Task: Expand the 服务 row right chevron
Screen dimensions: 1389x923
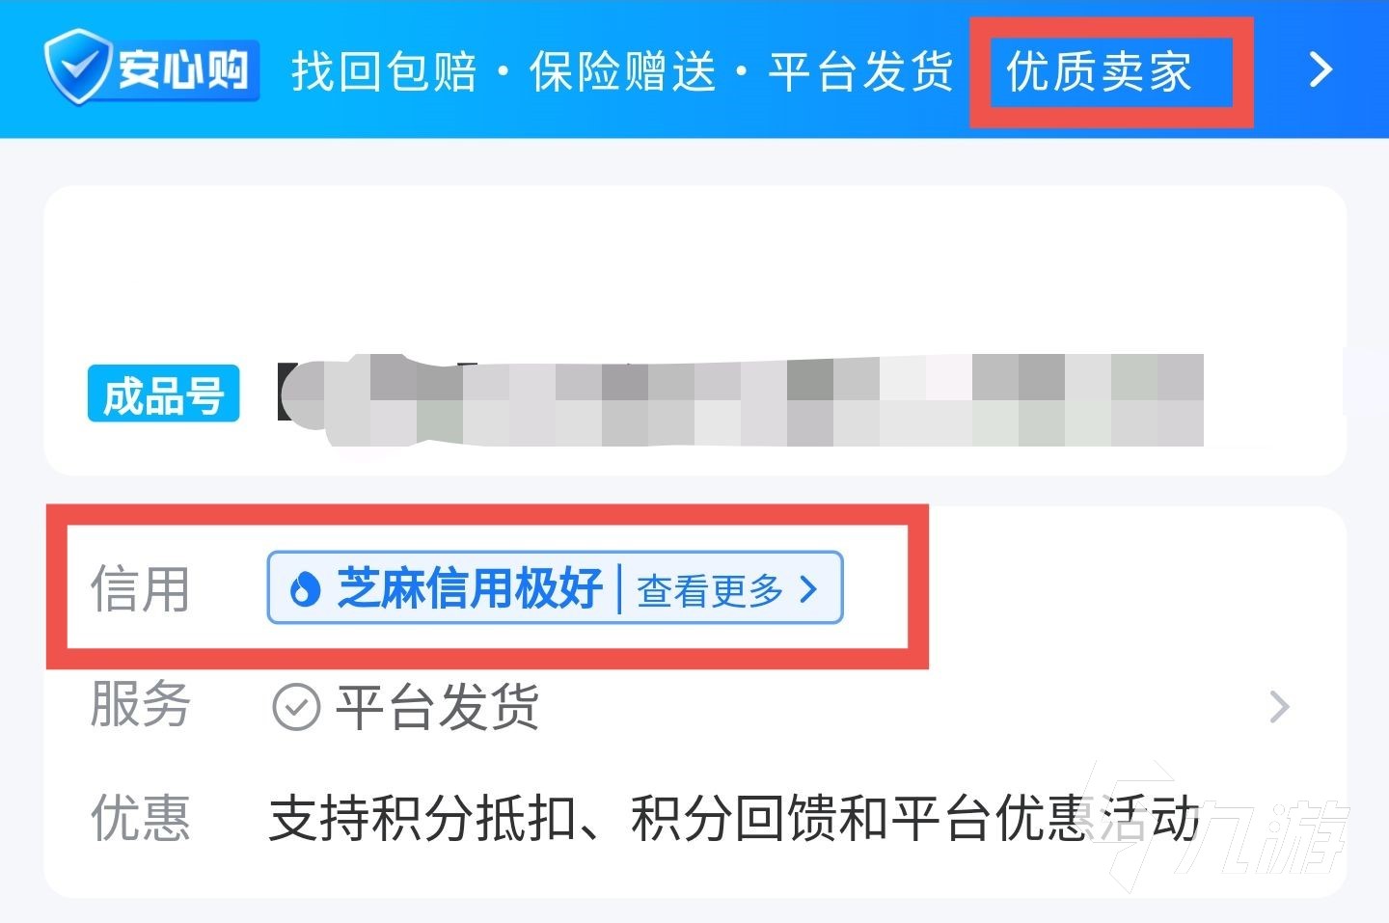Action: (1279, 707)
